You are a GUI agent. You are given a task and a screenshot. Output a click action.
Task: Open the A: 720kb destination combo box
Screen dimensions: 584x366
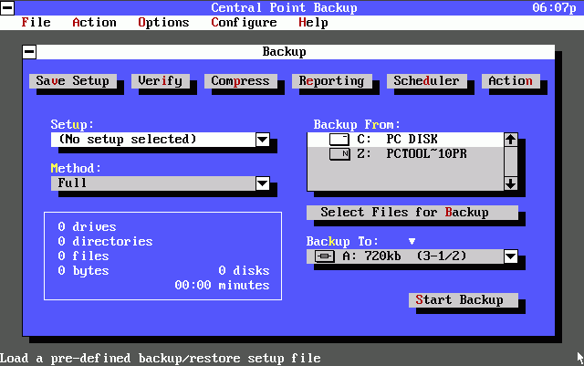412,256
